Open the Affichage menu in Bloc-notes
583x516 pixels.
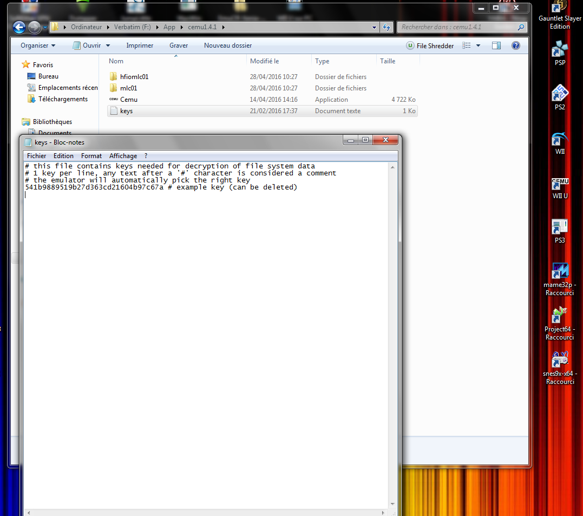click(123, 156)
